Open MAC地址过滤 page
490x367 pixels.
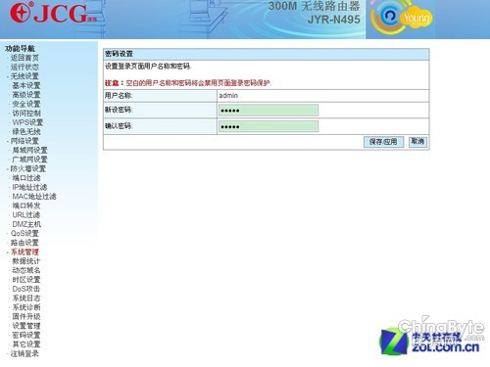pos(34,197)
